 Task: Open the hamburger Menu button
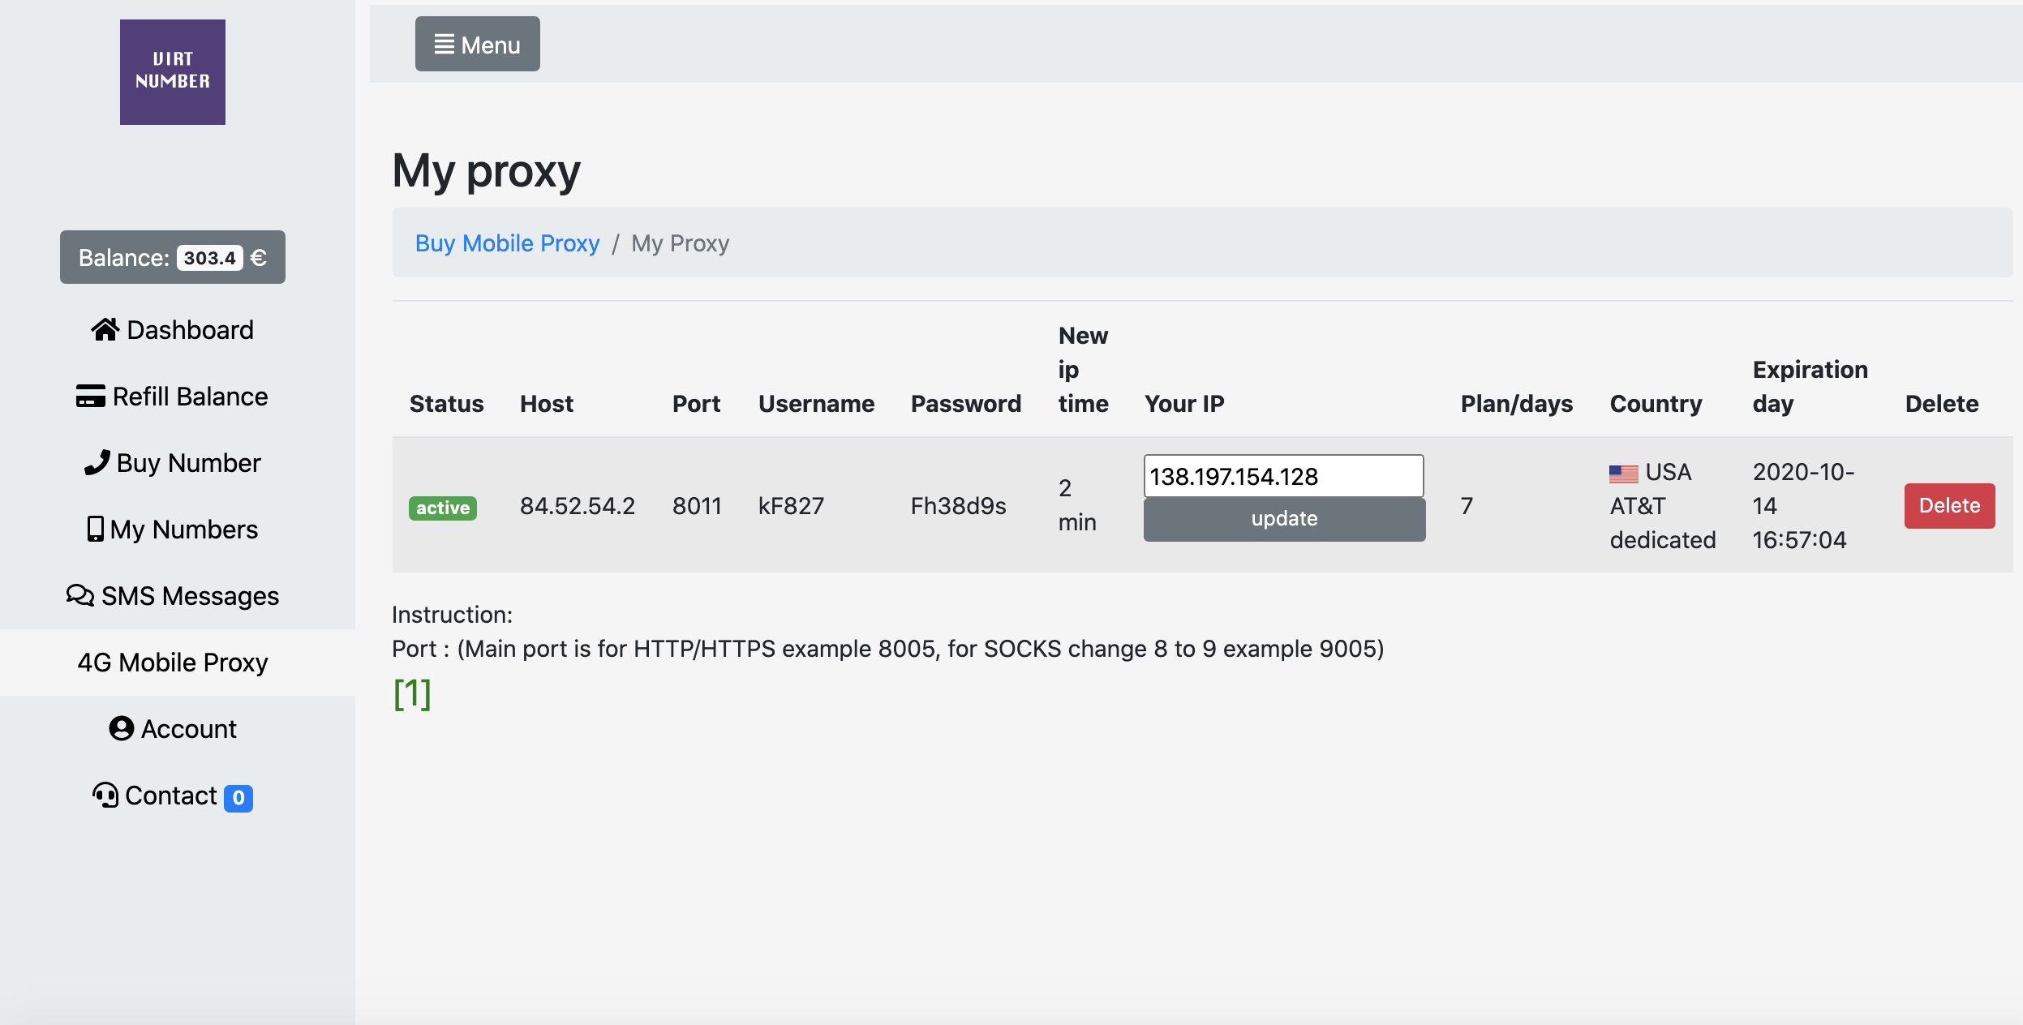coord(477,45)
